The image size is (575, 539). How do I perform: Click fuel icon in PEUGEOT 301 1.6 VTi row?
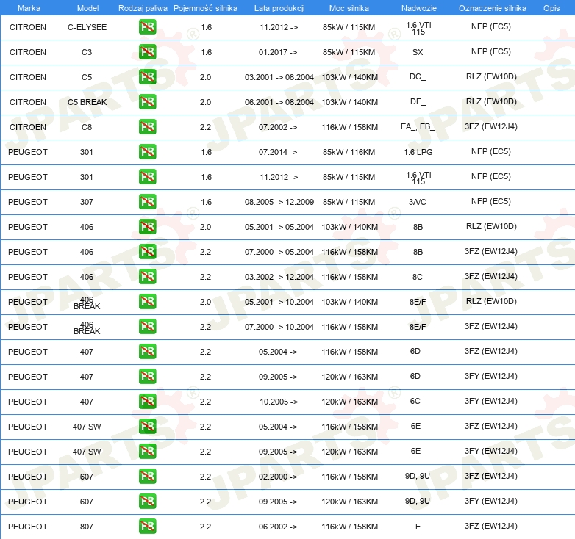147,176
